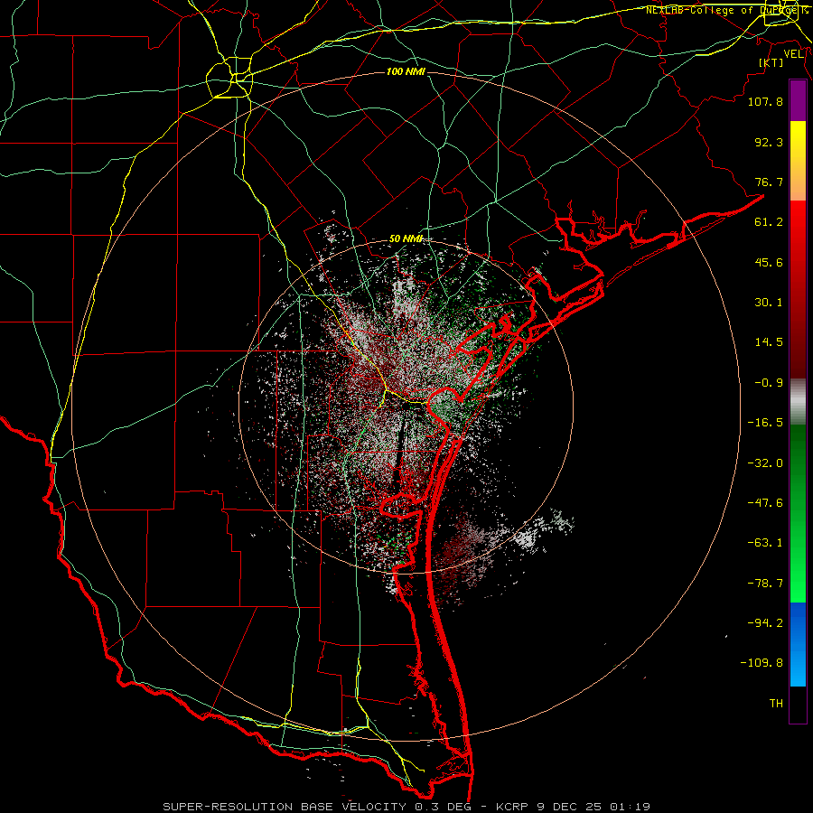Click the -32.0 velocity scale value
813x813 pixels.
(765, 463)
